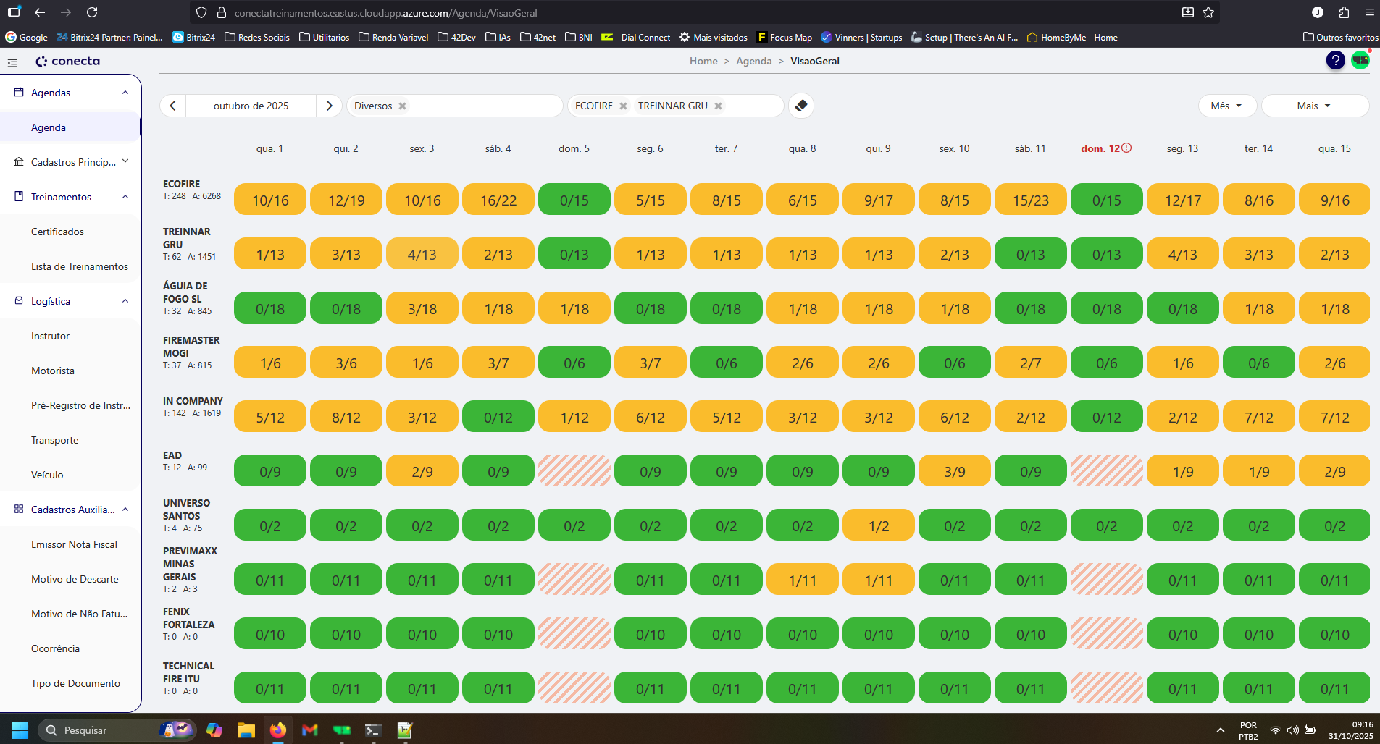
Task: Open the Mais dropdown menu
Action: pyautogui.click(x=1313, y=106)
